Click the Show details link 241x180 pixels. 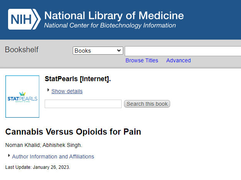coord(67,91)
